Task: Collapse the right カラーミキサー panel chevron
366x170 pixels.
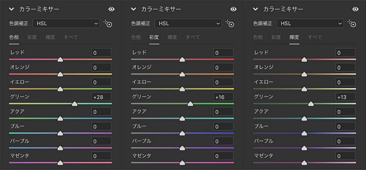Action: point(256,9)
